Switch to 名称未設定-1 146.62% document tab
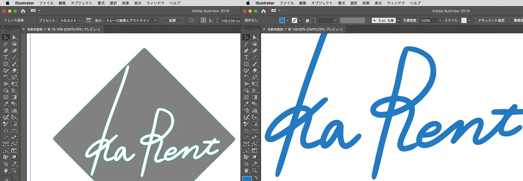 (x=304, y=29)
